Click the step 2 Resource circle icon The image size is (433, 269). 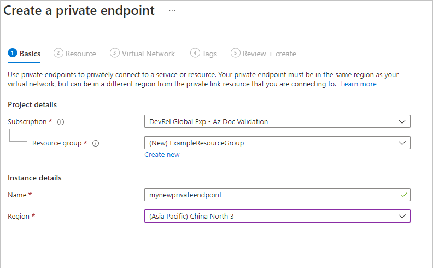coord(58,53)
